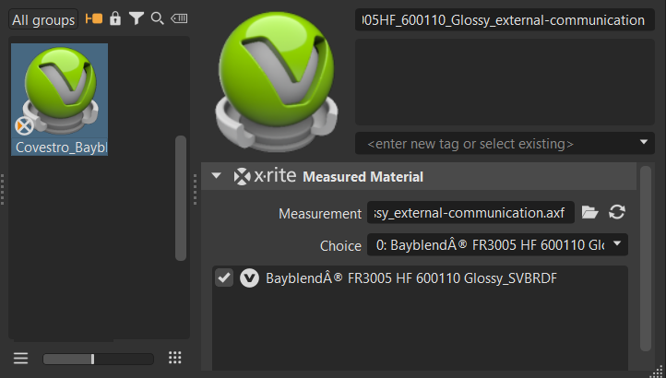The width and height of the screenshot is (666, 378).
Task: Open the Choice dropdown
Action: coord(497,244)
